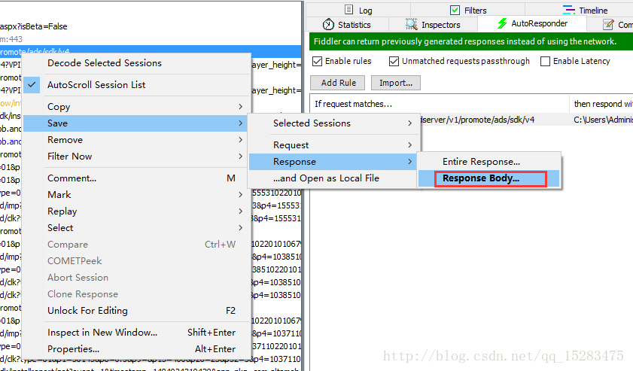Expand the Save submenu
Screen dimensions: 633x371
tap(136, 123)
